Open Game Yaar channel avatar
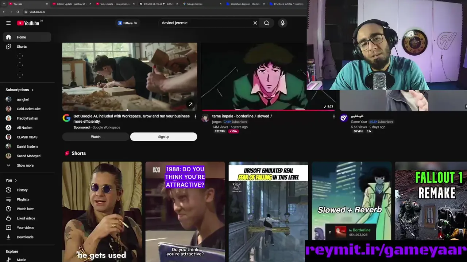The width and height of the screenshot is (467, 262). click(x=344, y=118)
